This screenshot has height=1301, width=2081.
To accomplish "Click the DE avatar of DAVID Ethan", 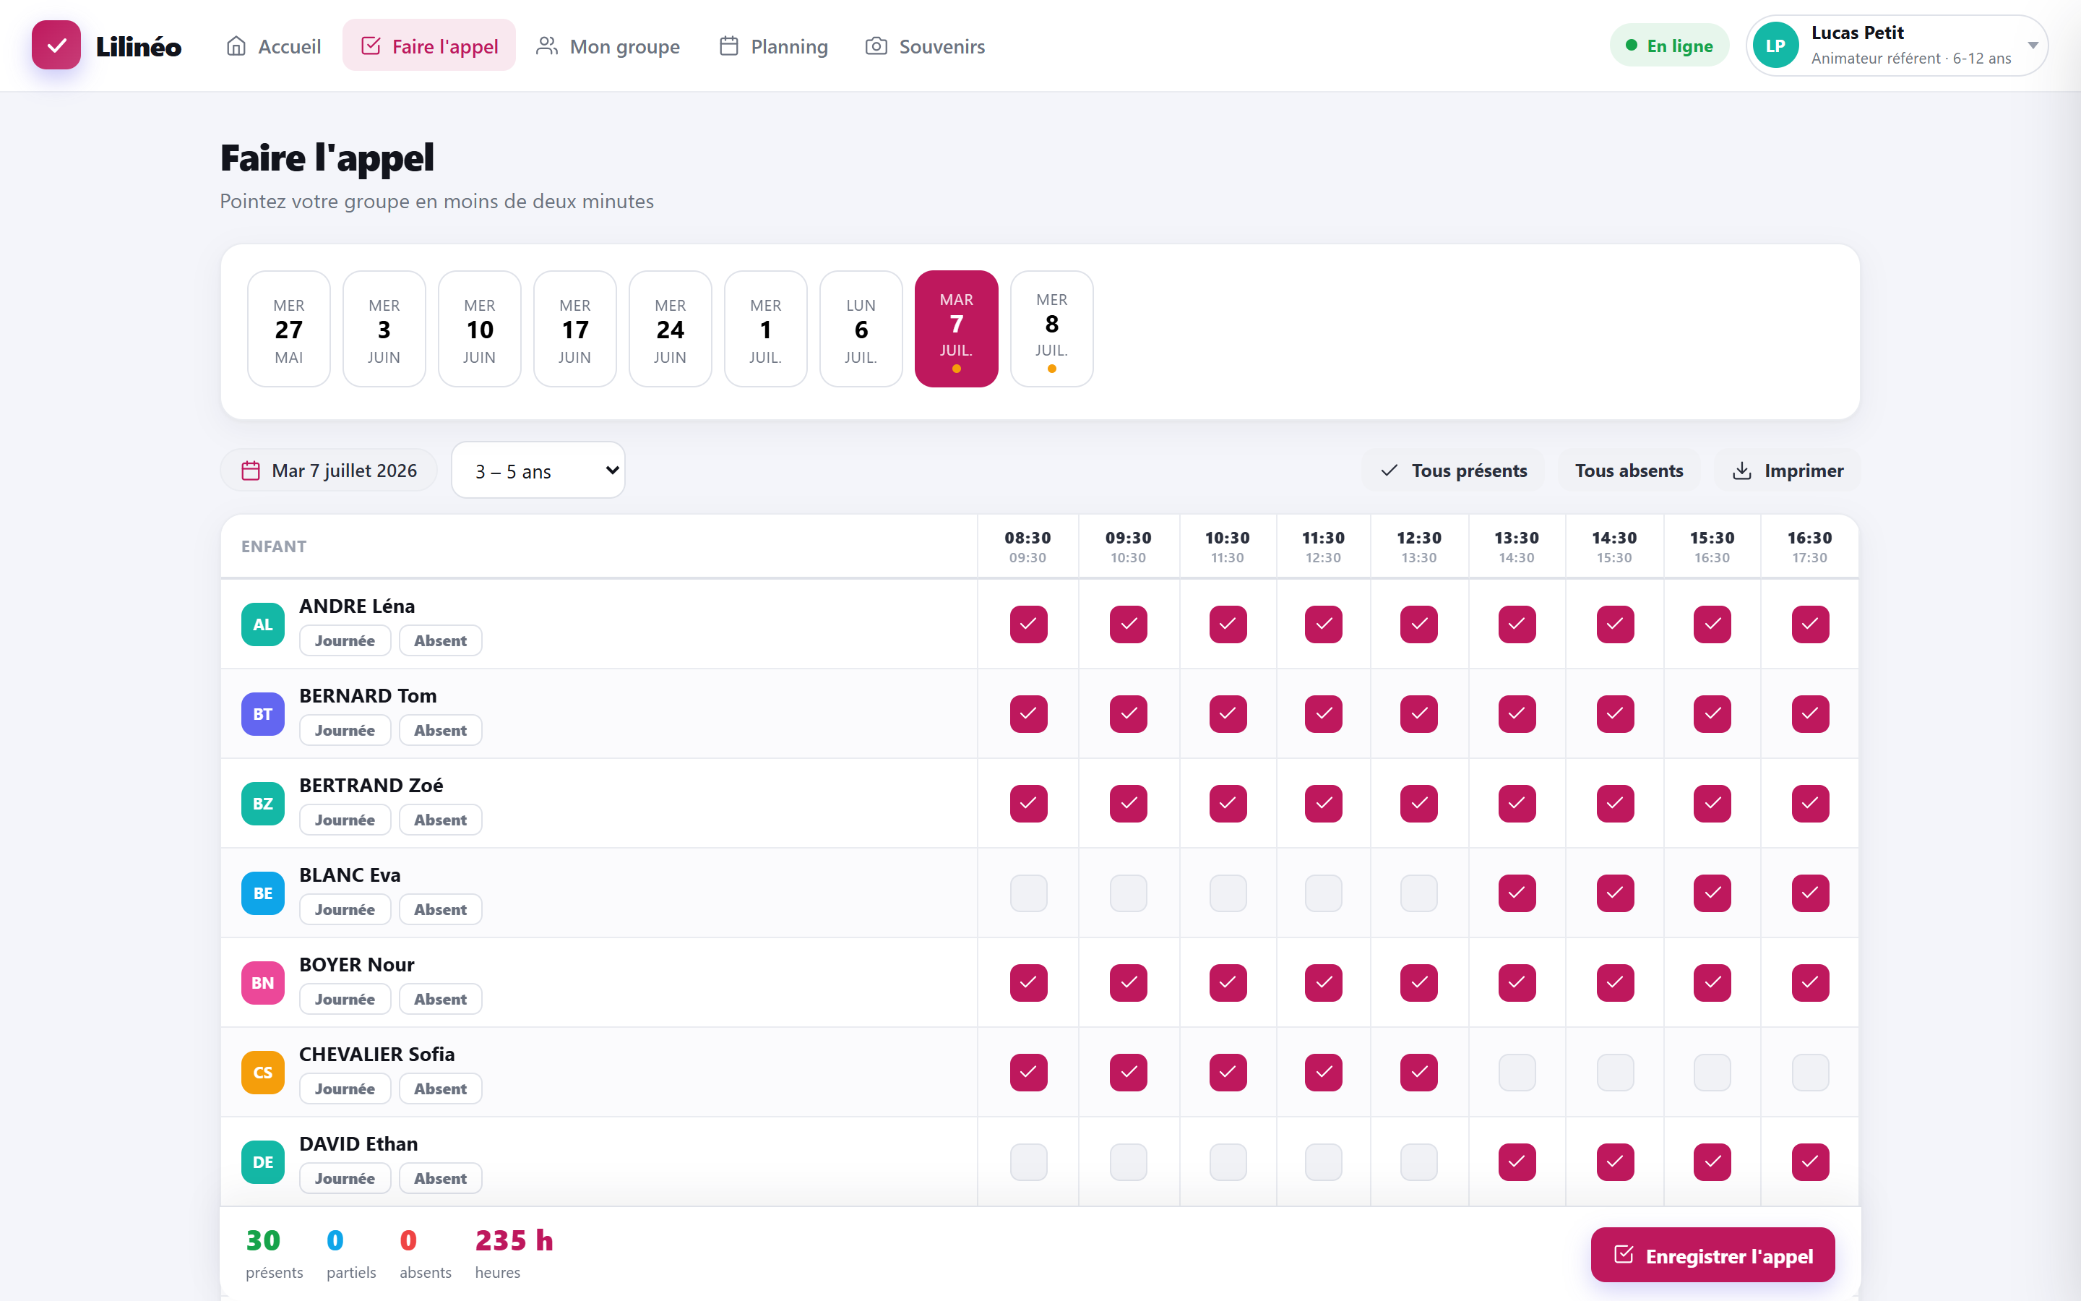I will point(262,1162).
